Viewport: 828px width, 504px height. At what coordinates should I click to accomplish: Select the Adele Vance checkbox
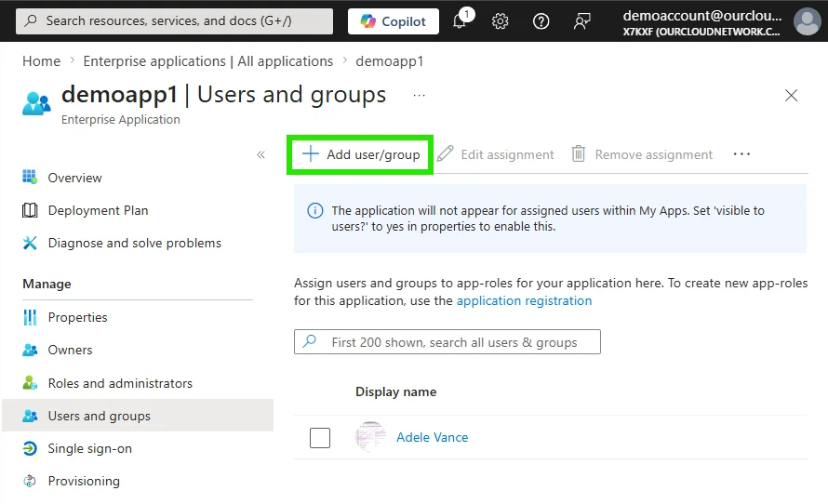(x=320, y=437)
